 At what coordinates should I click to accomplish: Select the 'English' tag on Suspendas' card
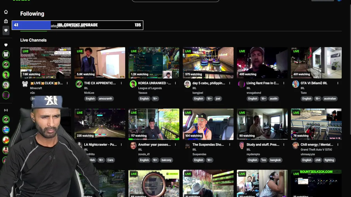199,160
